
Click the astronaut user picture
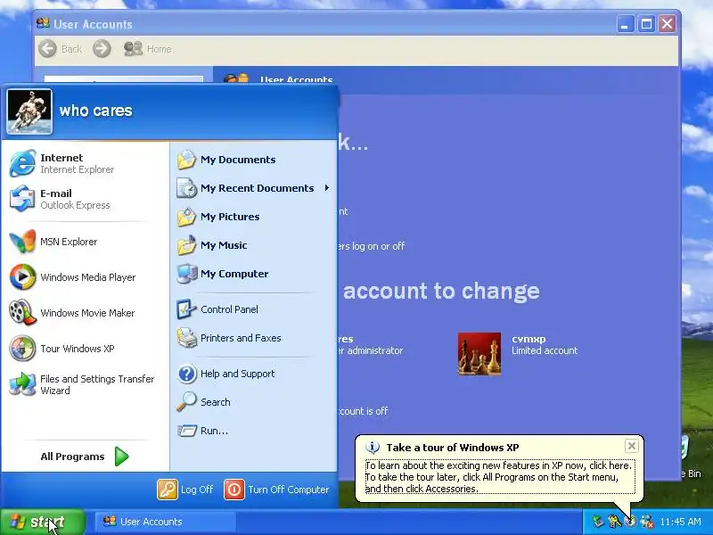point(29,111)
